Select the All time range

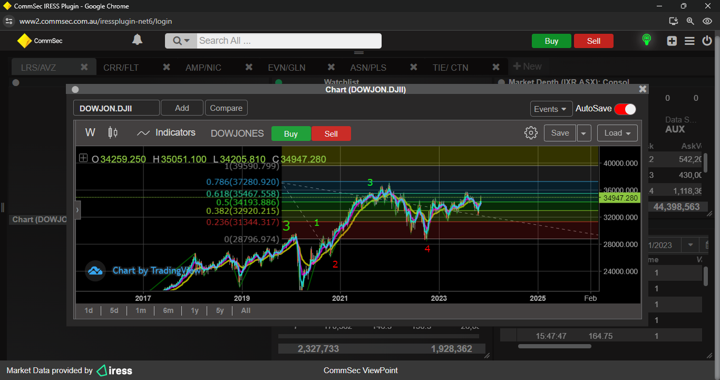(246, 310)
